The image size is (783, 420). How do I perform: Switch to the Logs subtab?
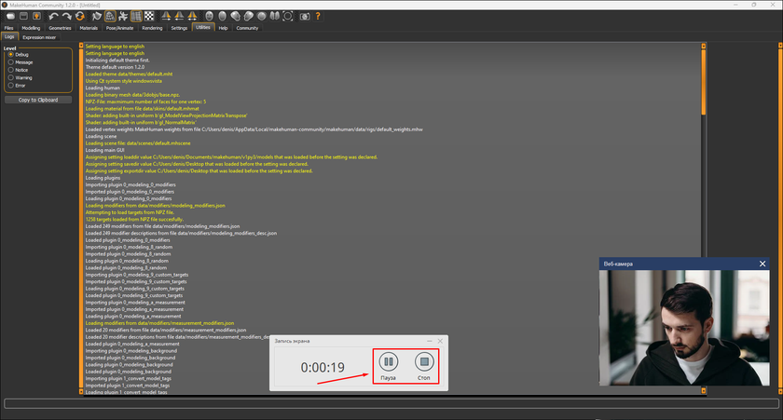tap(9, 37)
